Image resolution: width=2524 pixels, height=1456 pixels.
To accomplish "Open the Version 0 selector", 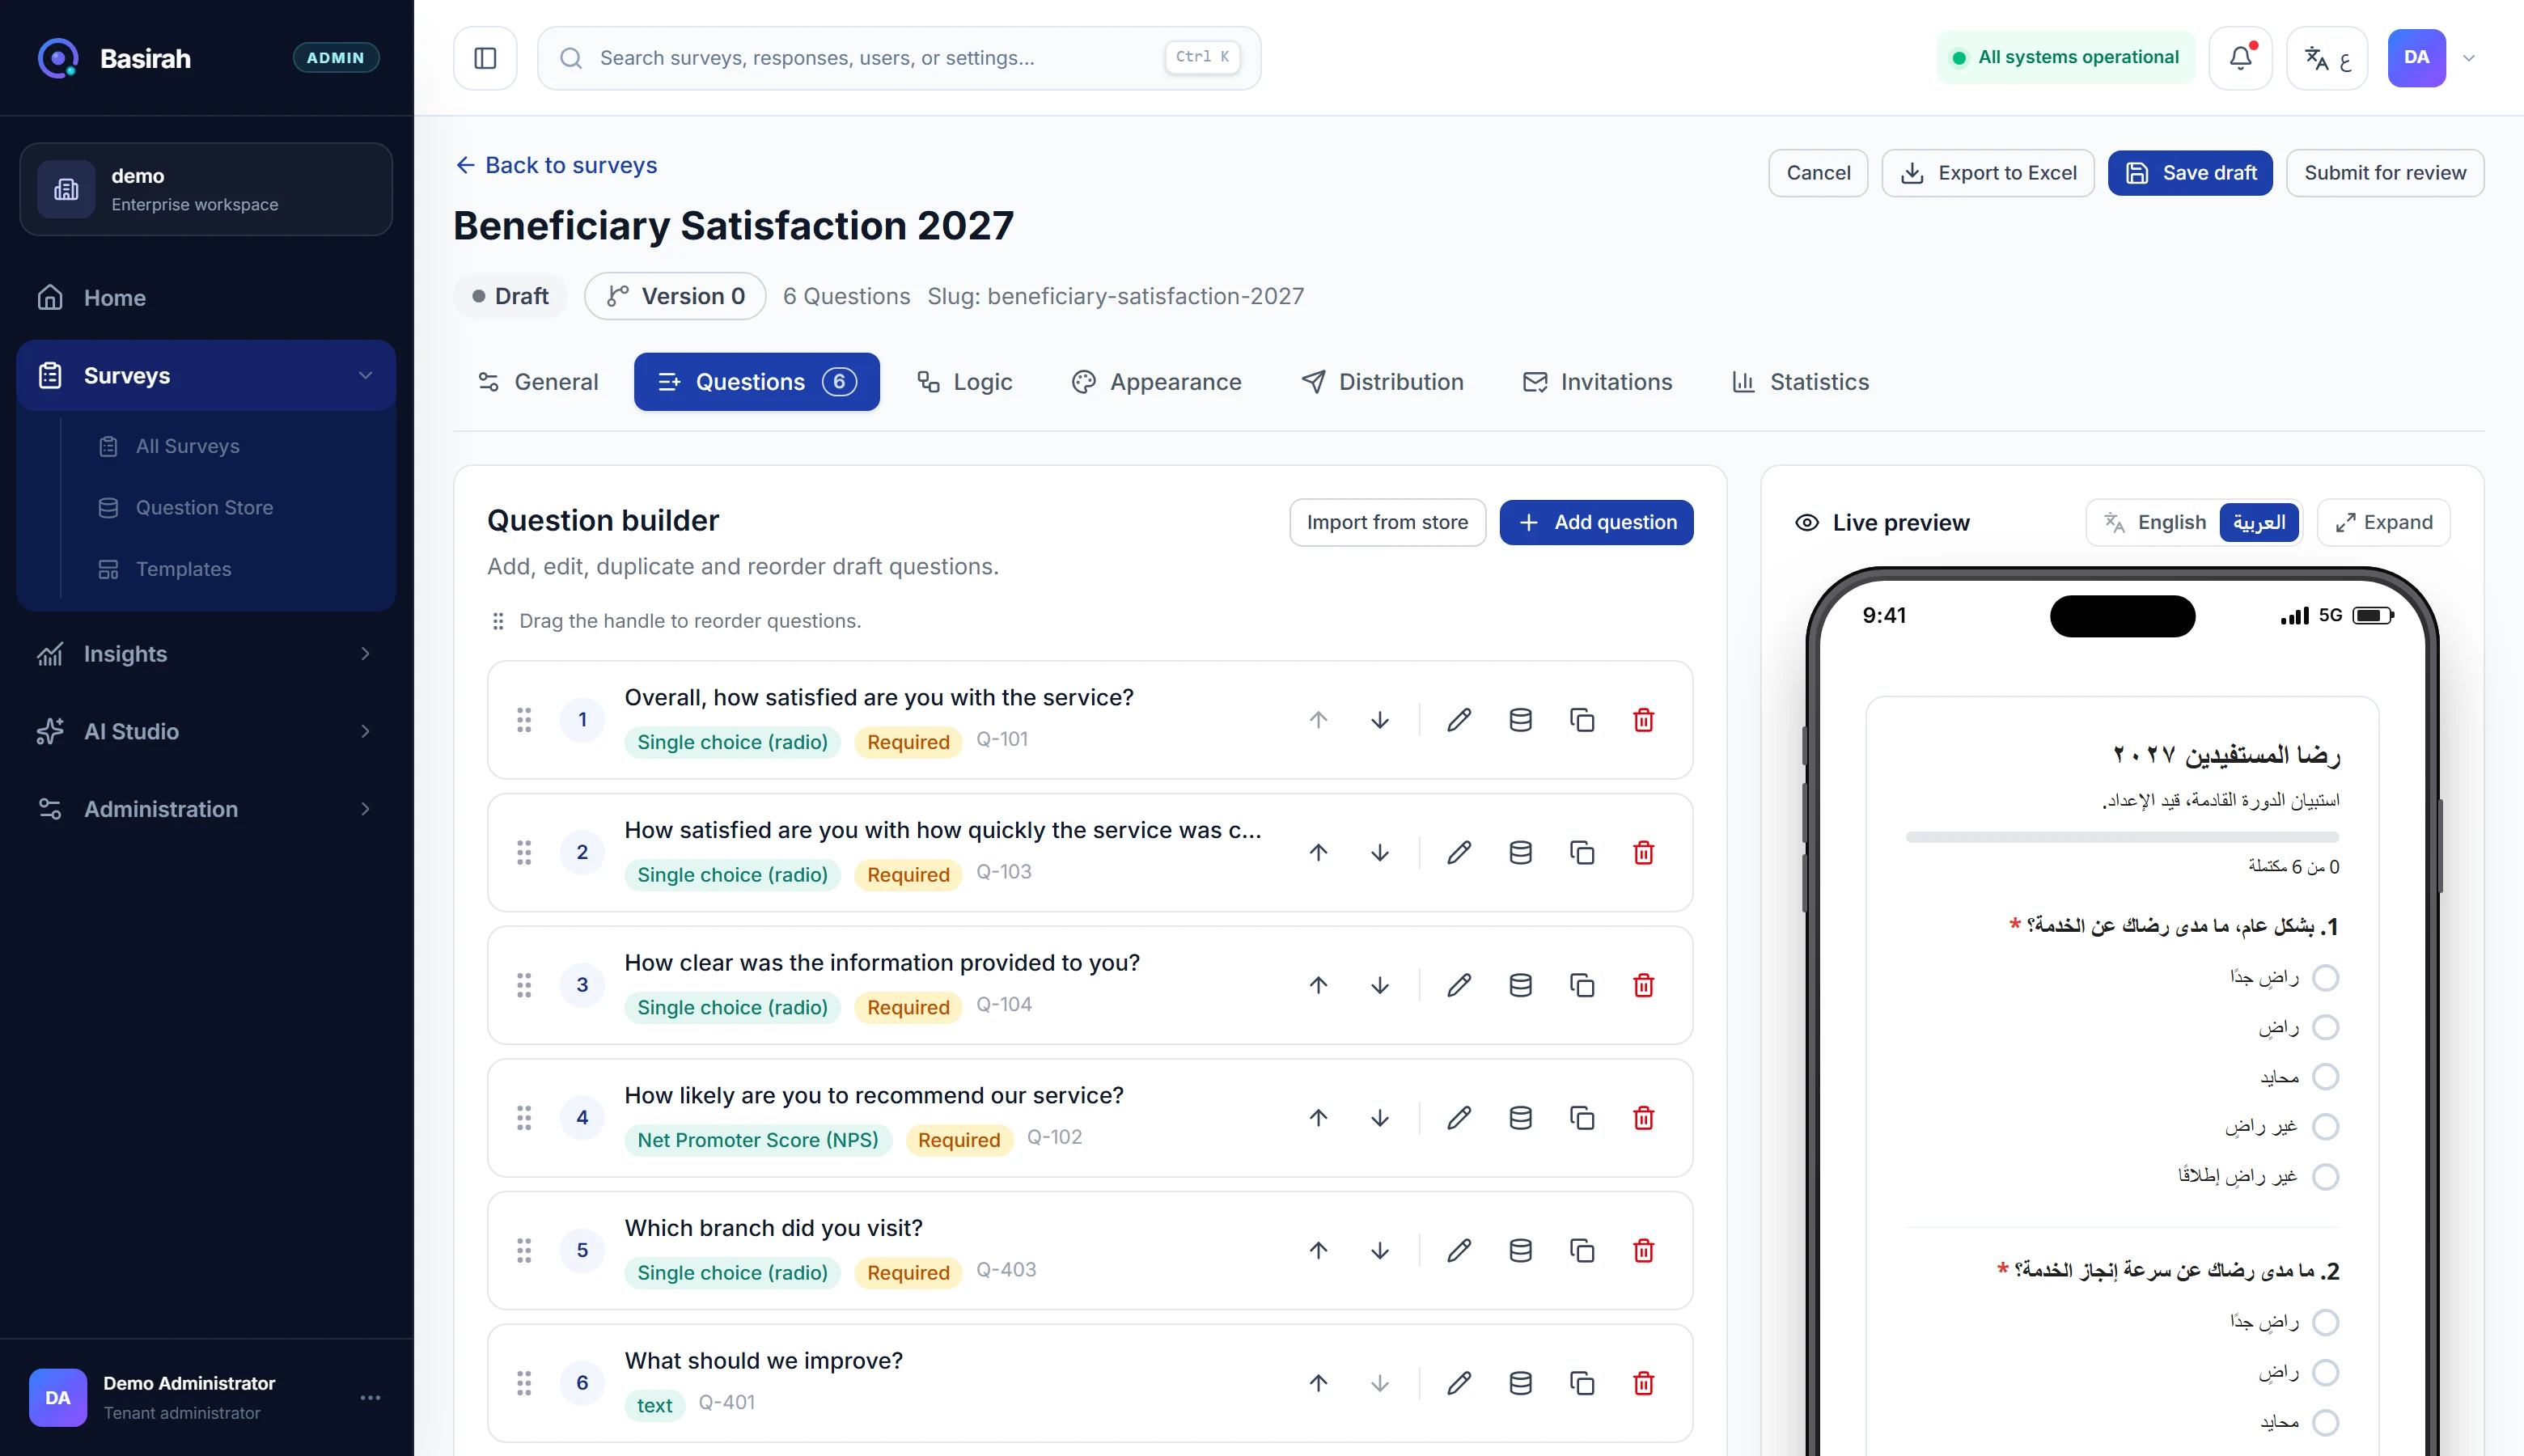I will pos(675,296).
